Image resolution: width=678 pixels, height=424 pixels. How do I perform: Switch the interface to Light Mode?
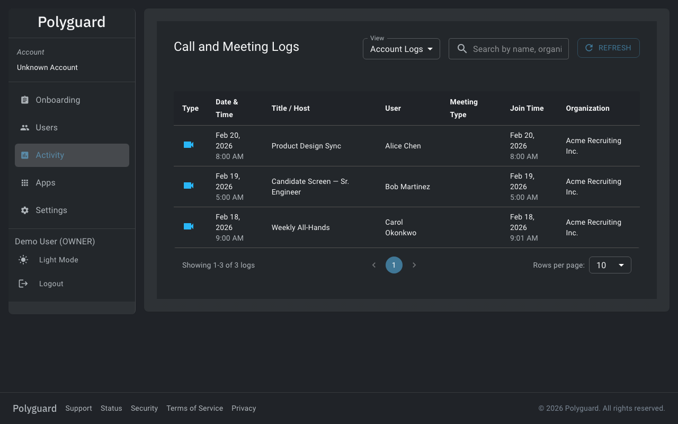(58, 260)
